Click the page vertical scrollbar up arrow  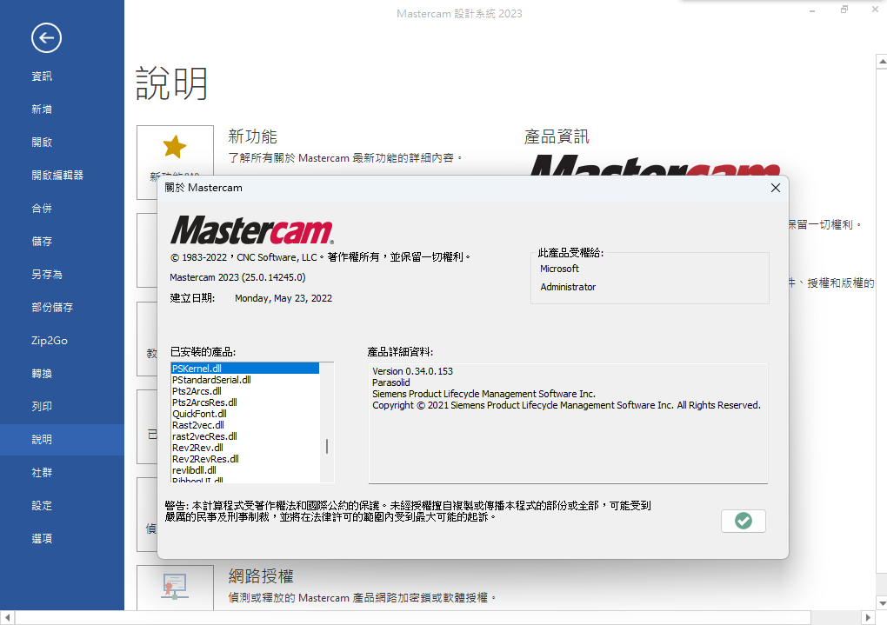[x=881, y=61]
